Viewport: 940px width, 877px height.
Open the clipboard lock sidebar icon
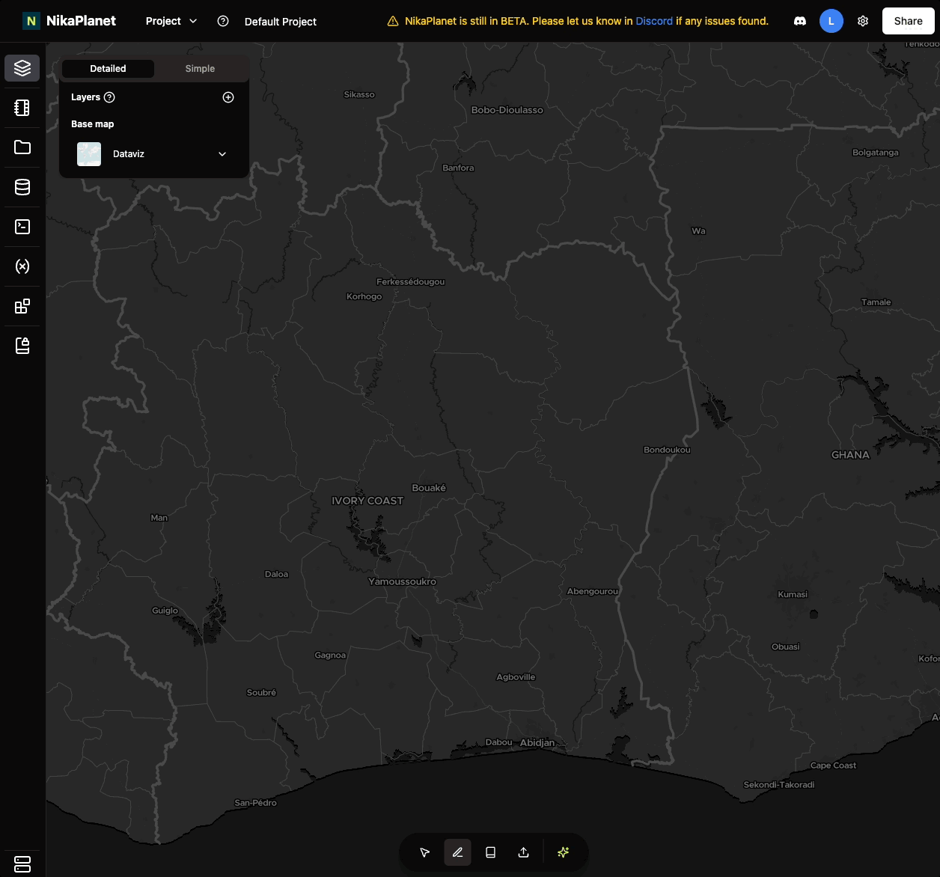22,346
